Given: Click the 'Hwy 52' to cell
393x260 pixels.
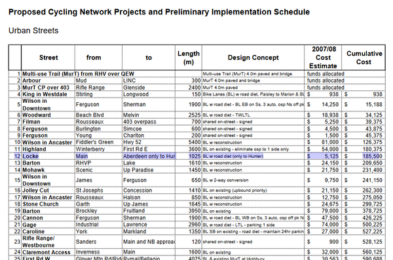Looking at the screenshot, I should [x=149, y=142].
